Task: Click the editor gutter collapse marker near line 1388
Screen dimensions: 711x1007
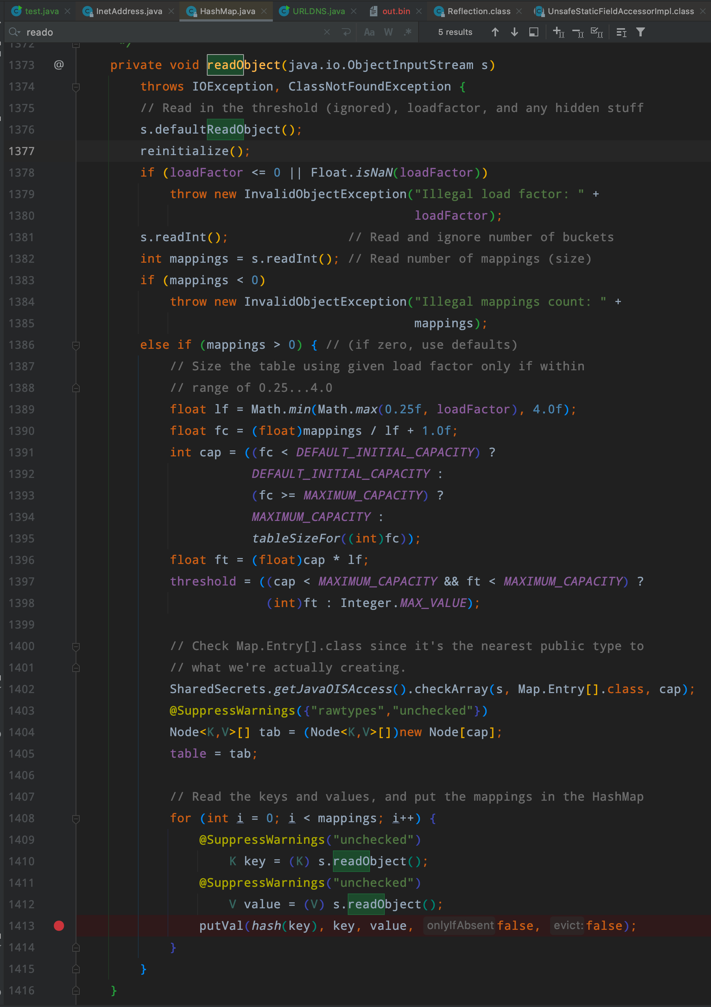Action: coord(76,388)
